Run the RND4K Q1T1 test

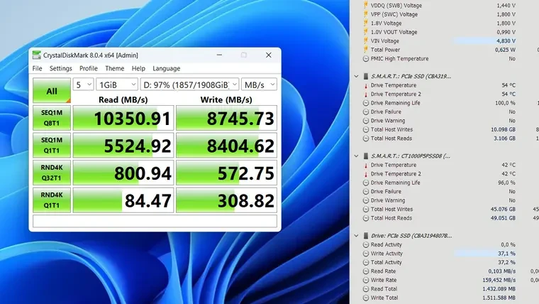coord(52,200)
